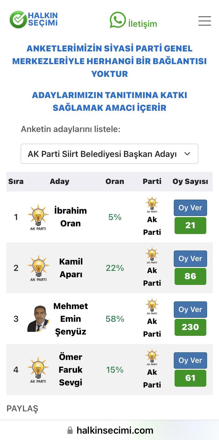The image size is (219, 440).
Task: Open the hamburger menu
Action: coord(204,21)
